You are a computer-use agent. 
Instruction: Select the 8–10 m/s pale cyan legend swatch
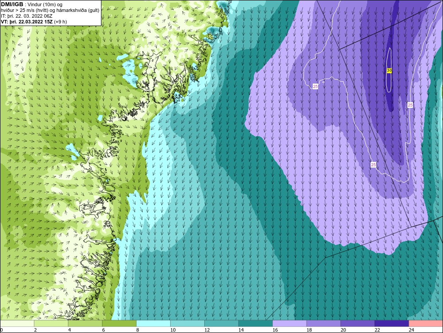153,323
